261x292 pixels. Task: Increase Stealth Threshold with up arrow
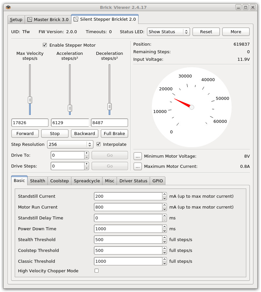pos(164,237)
